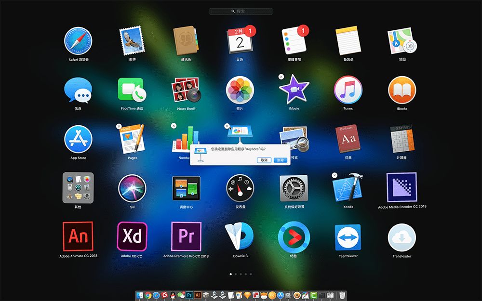
Task: Open Adobe Premiere Pro CC 2018
Action: click(186, 236)
